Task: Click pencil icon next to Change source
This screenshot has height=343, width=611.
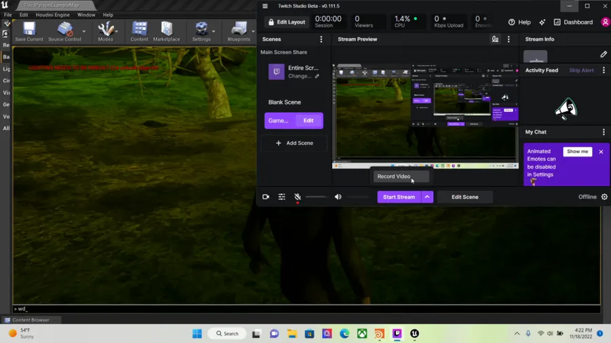Action: 317,76
